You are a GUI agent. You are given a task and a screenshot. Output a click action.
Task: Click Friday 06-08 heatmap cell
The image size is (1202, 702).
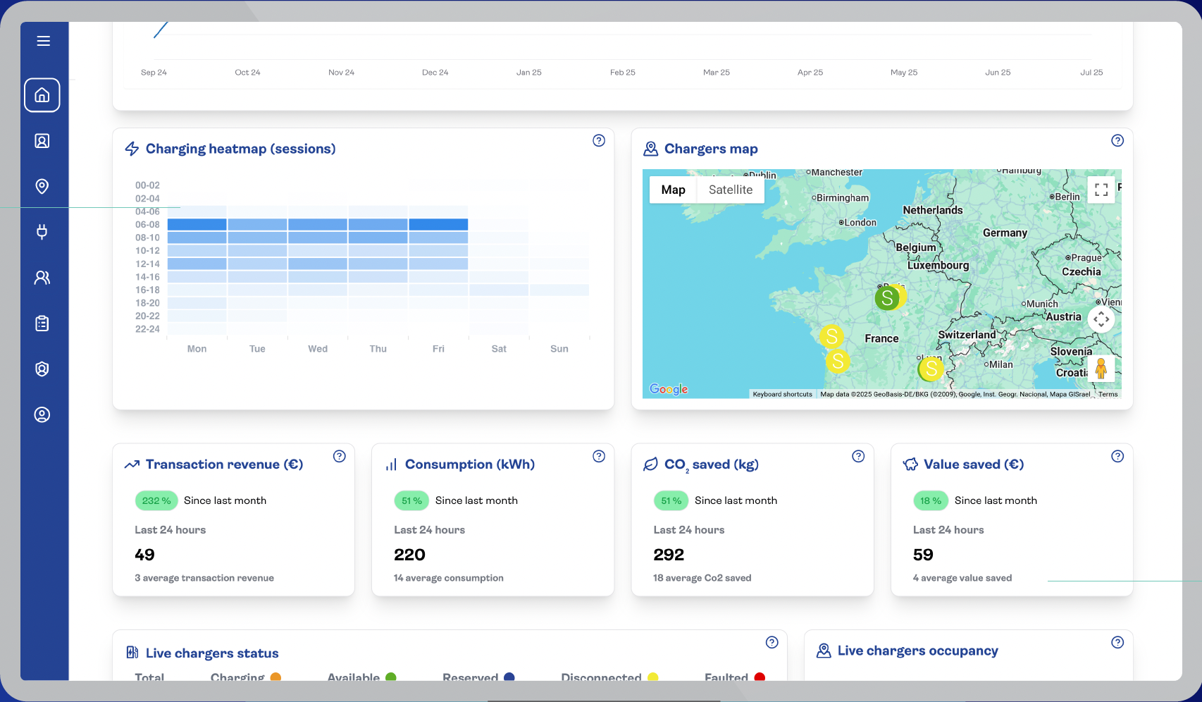438,224
